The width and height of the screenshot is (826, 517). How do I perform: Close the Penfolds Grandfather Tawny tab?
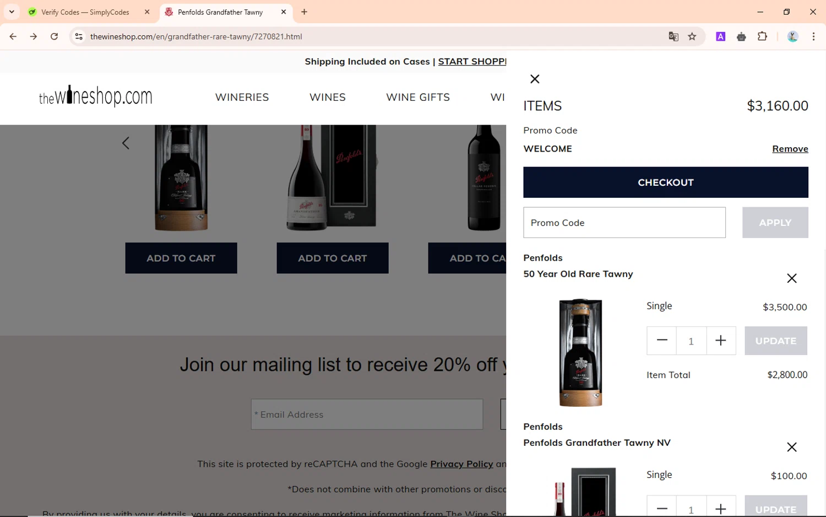click(x=284, y=12)
